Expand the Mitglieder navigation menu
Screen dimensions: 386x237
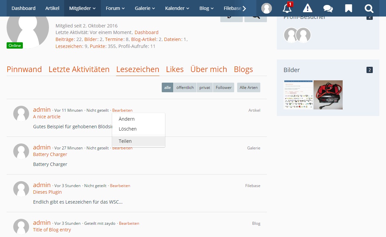pos(82,8)
